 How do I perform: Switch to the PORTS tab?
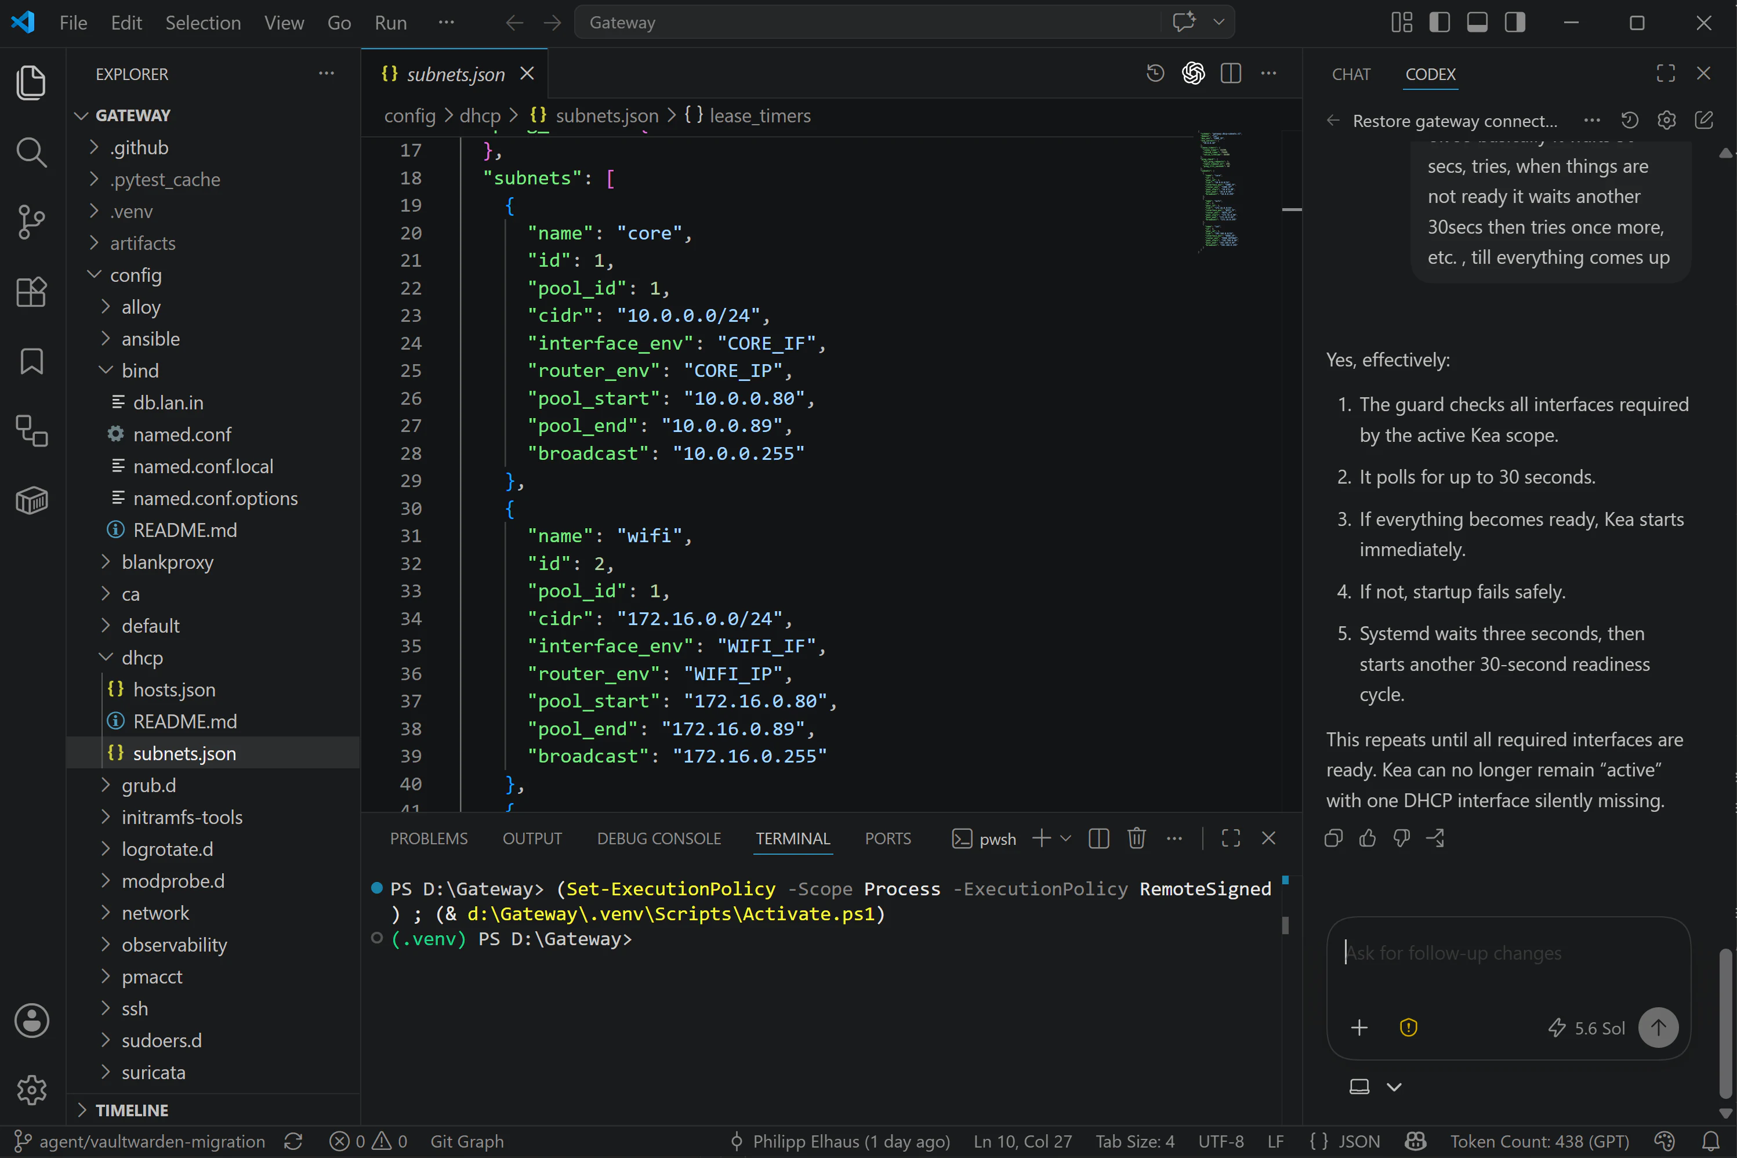pyautogui.click(x=888, y=838)
